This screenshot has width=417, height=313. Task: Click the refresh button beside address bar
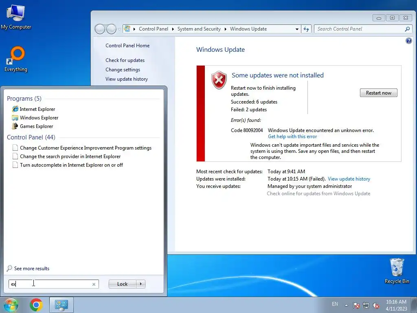click(x=306, y=29)
